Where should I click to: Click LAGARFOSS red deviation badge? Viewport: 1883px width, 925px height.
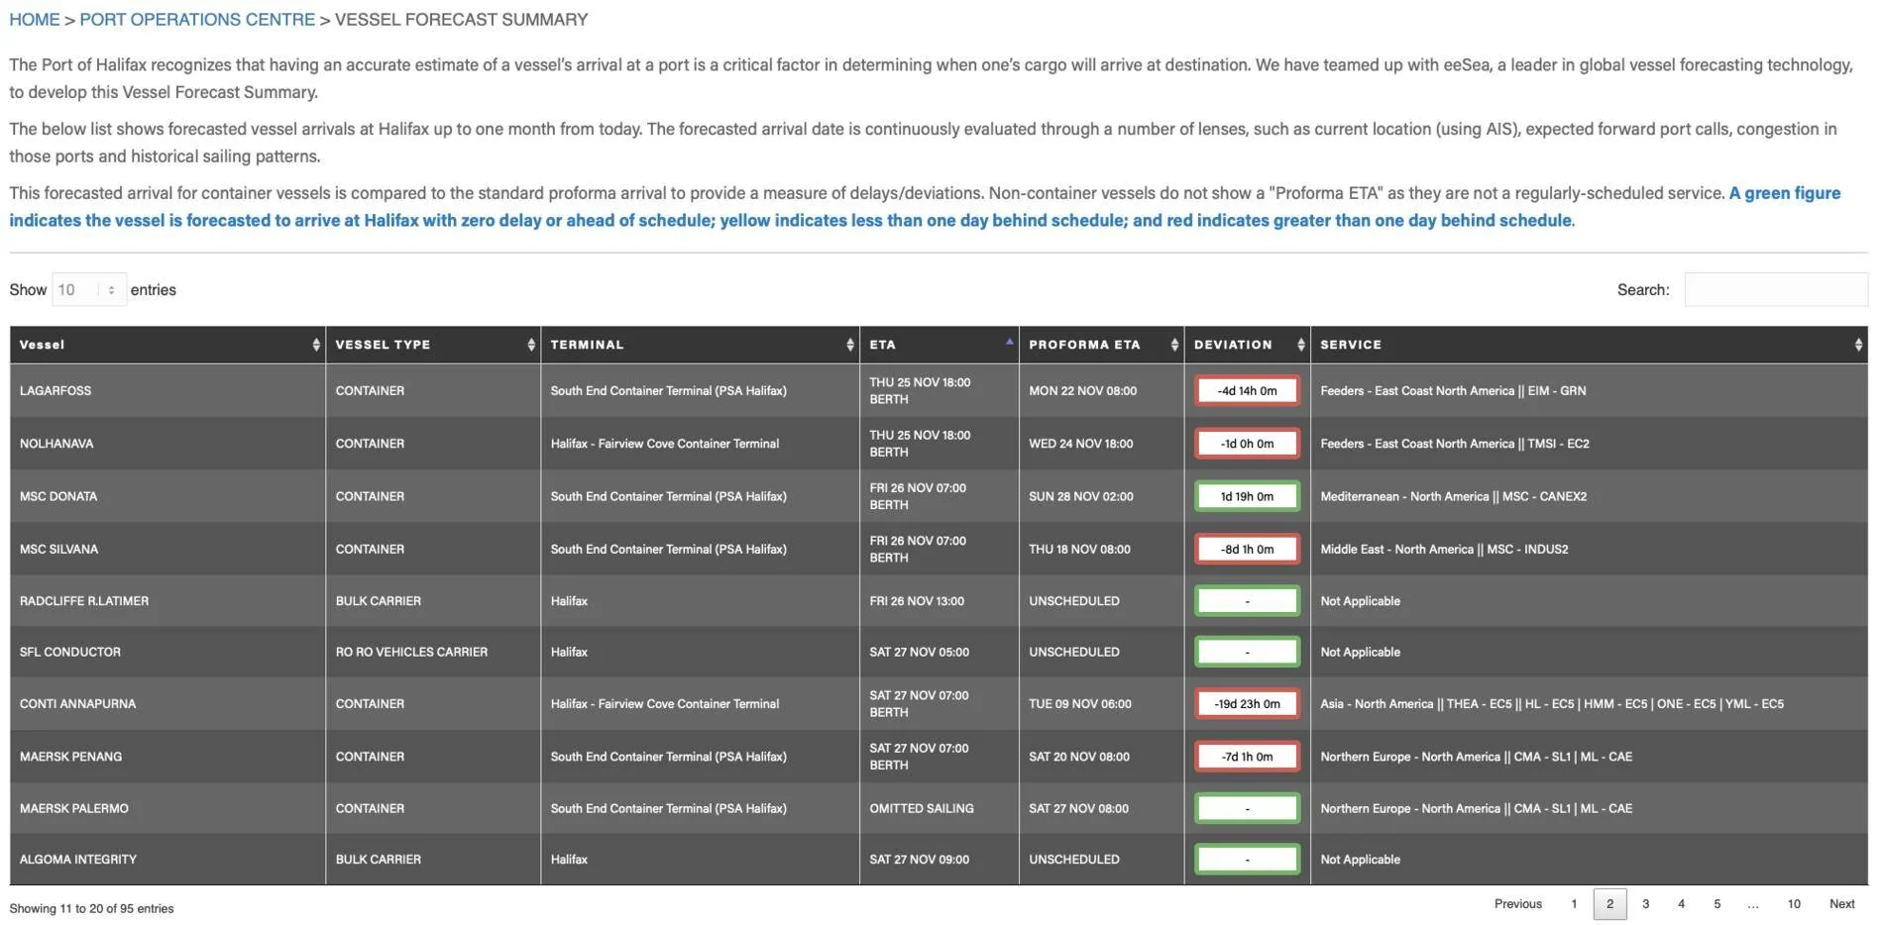click(1247, 390)
